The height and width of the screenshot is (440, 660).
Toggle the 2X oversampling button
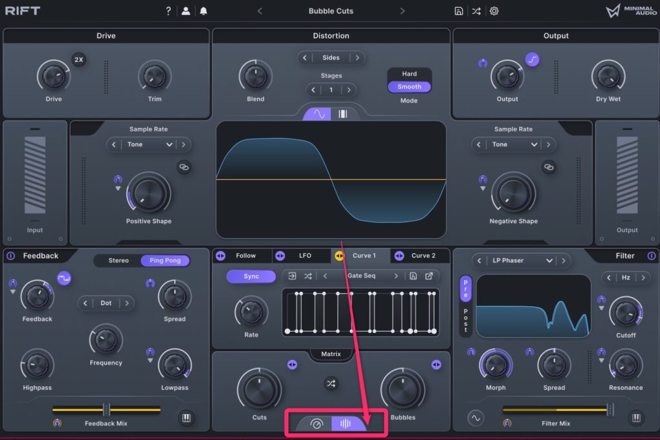tap(79, 60)
